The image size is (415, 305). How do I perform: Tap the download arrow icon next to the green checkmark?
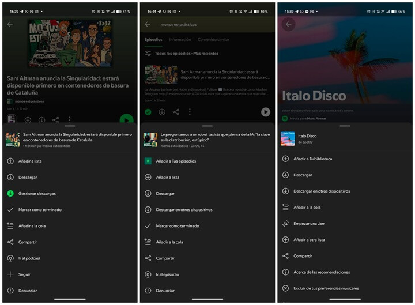[162, 112]
